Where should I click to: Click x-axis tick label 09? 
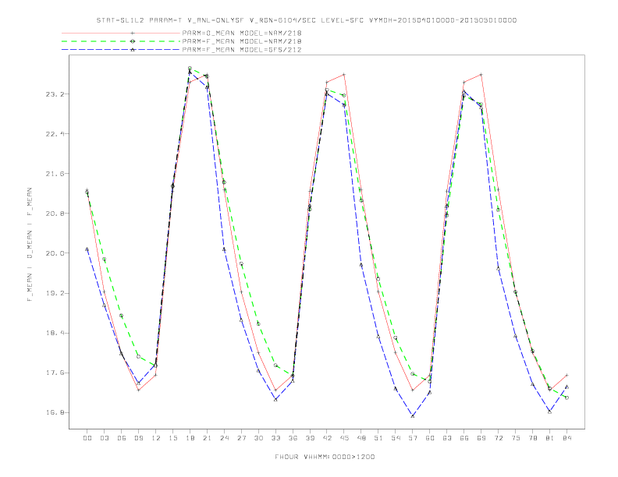pyautogui.click(x=138, y=438)
